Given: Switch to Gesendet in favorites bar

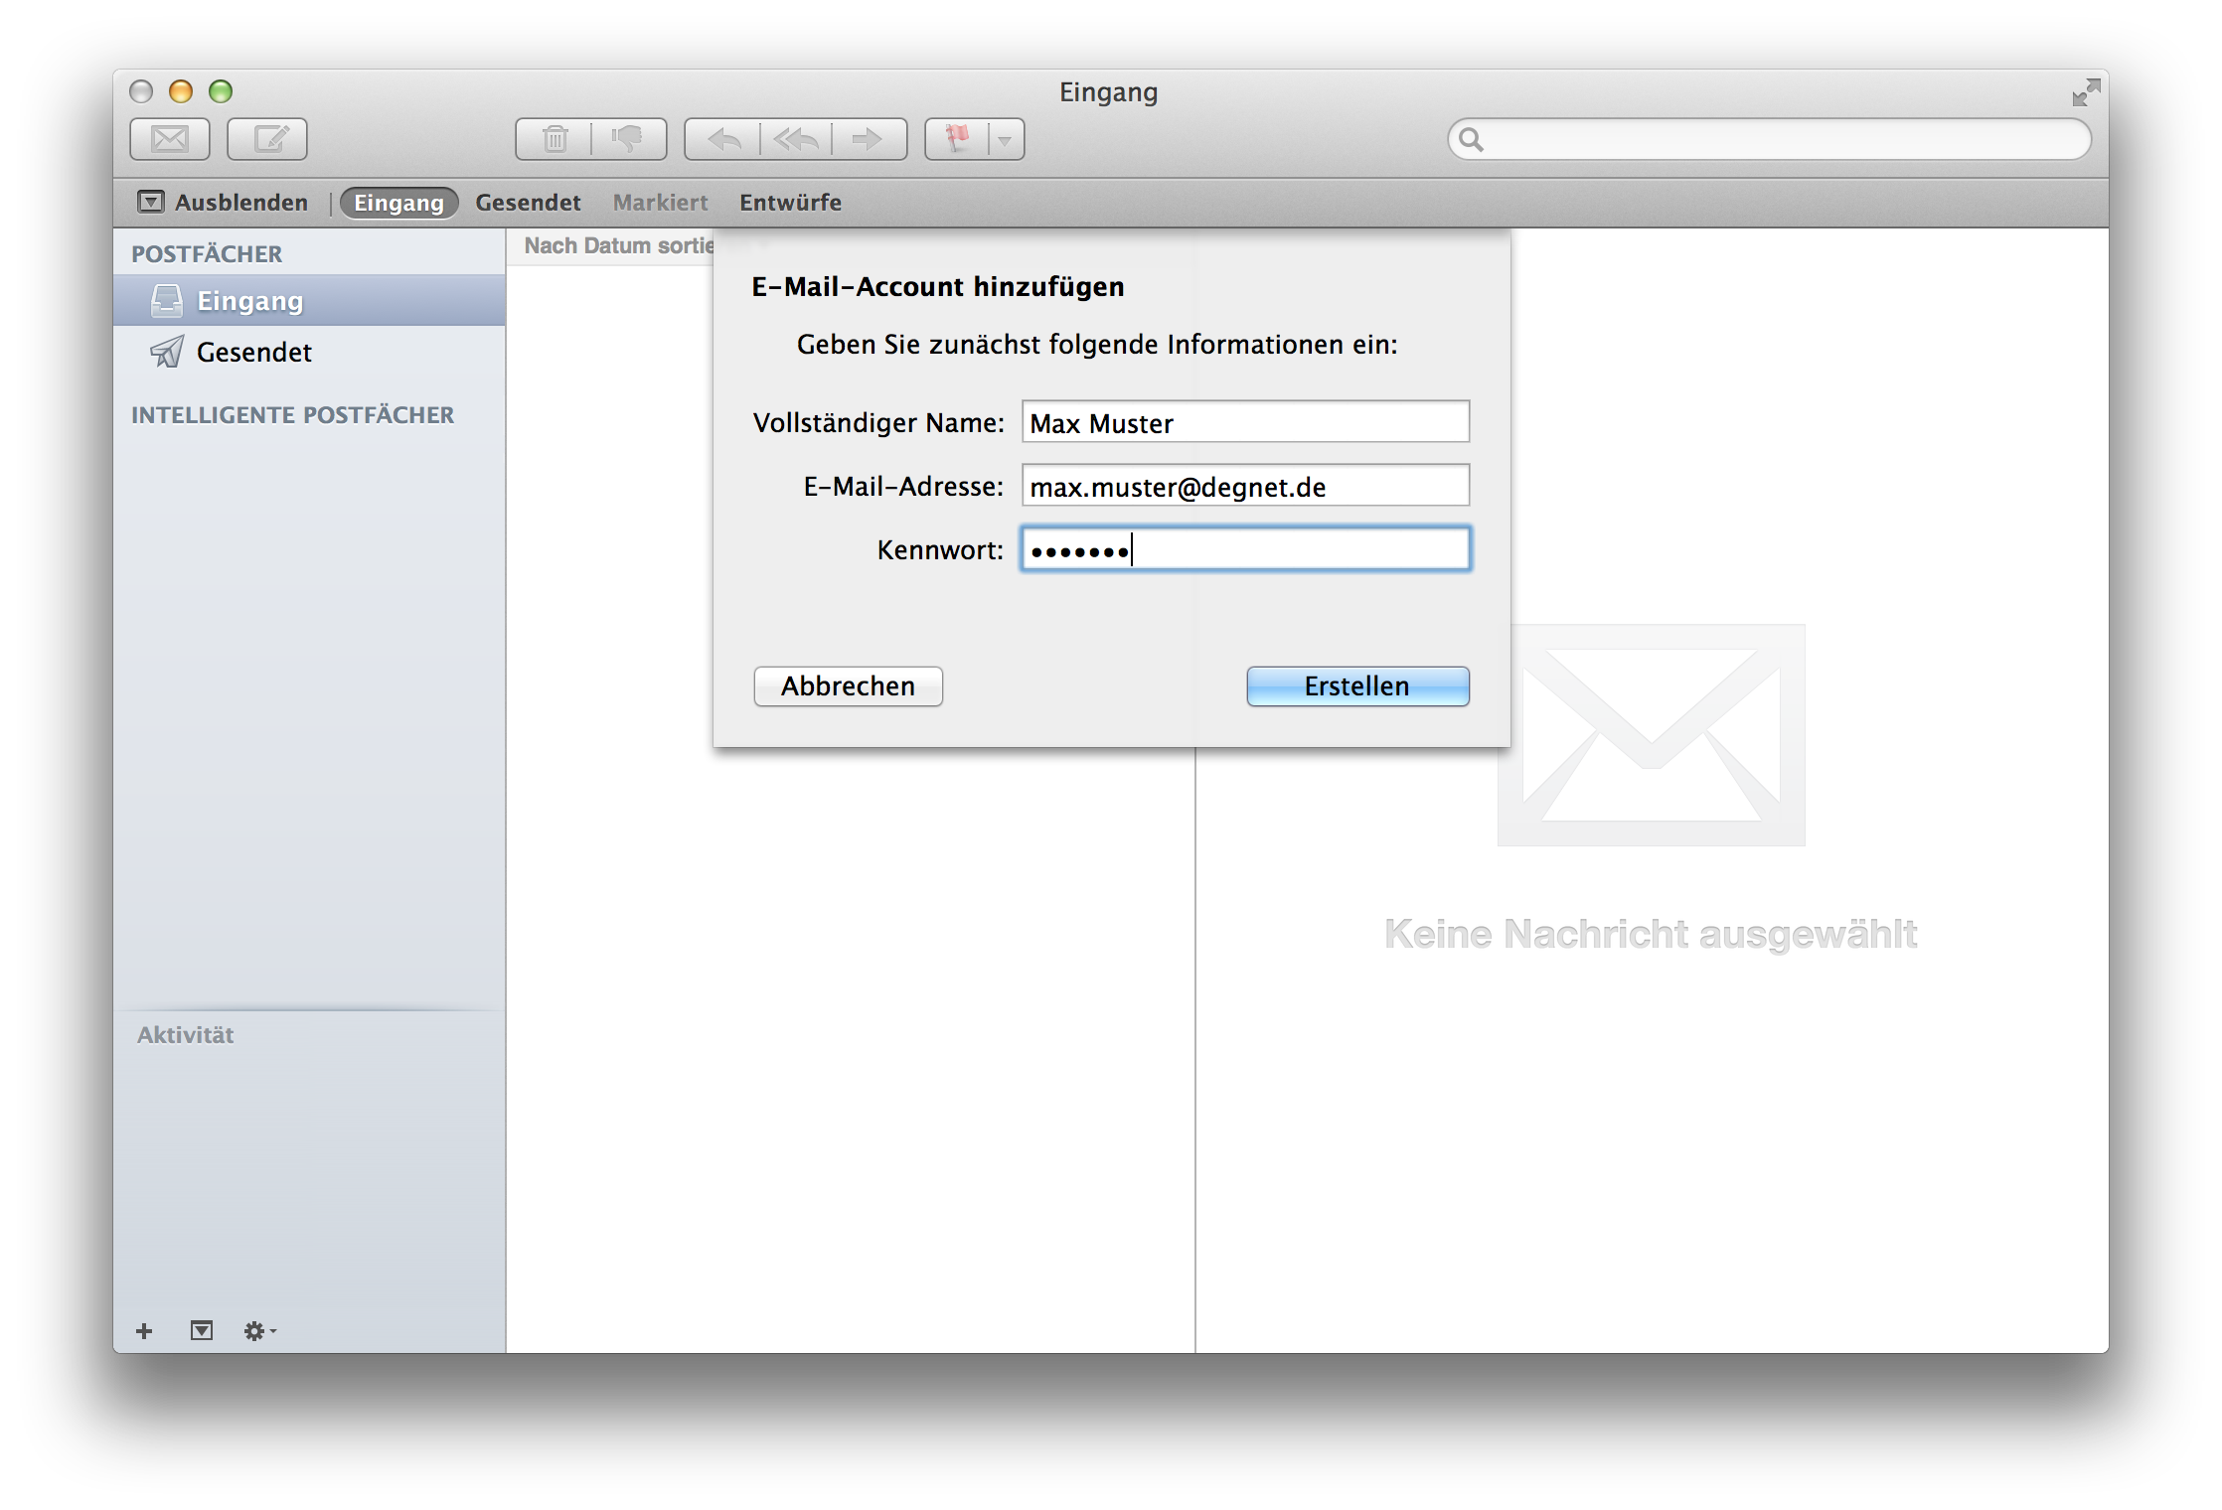Looking at the screenshot, I should pos(528,203).
